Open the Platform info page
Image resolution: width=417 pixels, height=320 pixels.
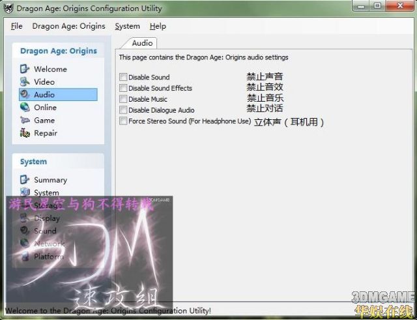[49, 257]
